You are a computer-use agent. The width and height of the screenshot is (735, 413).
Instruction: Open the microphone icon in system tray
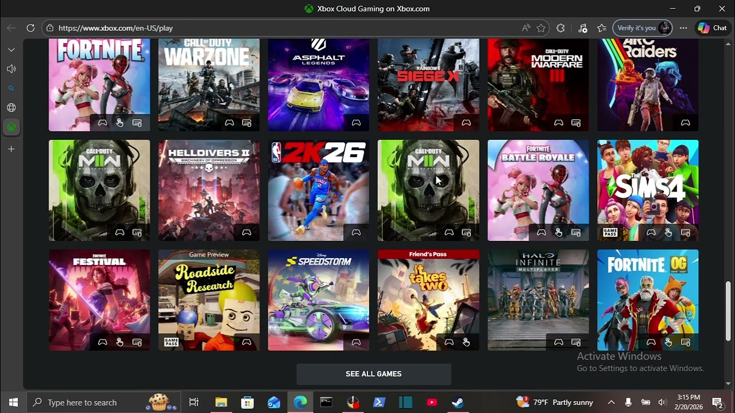click(629, 402)
